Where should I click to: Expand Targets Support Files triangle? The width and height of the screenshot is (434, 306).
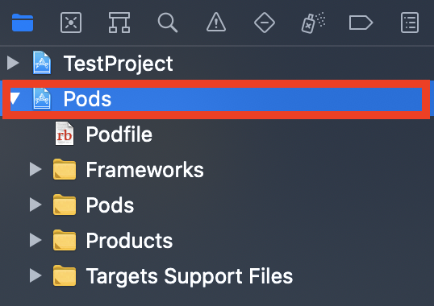(35, 275)
